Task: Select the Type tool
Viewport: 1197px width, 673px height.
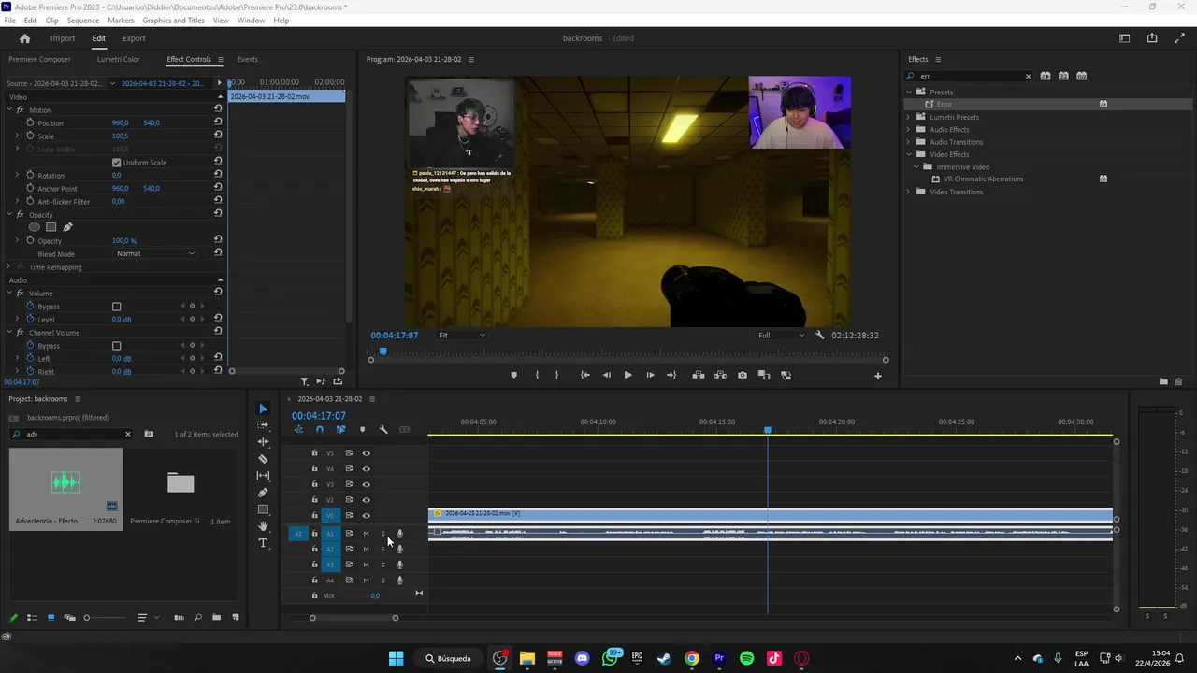Action: (x=263, y=543)
